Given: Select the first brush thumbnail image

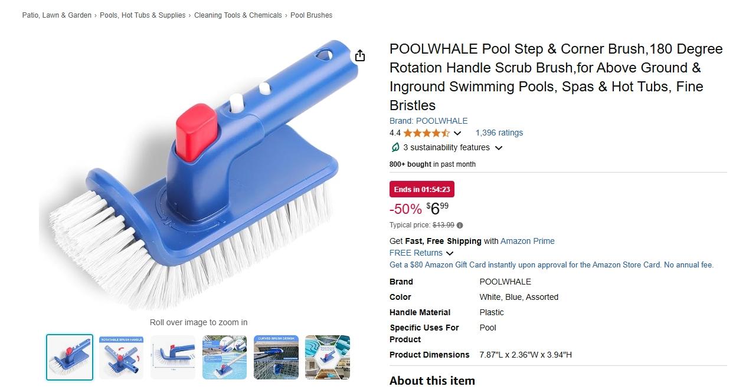Looking at the screenshot, I should pos(70,358).
